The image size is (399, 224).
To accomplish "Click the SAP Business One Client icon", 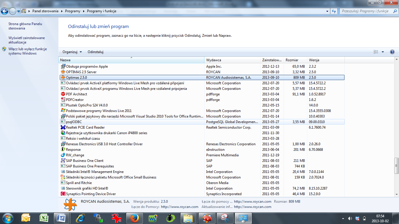I will (63, 161).
